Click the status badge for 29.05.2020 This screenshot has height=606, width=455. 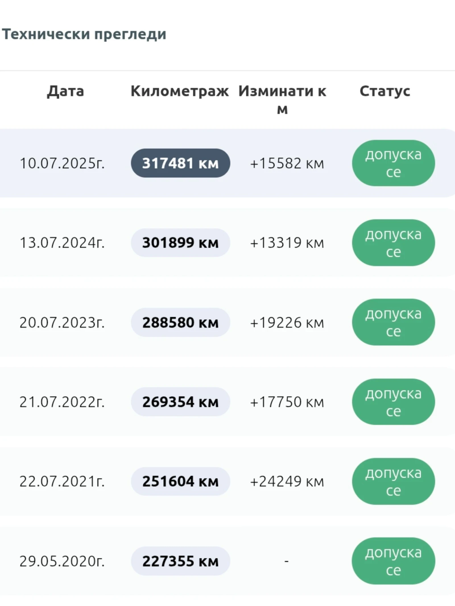[393, 561]
